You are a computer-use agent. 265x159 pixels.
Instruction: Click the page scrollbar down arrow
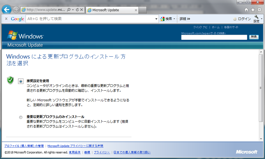tap(261, 139)
